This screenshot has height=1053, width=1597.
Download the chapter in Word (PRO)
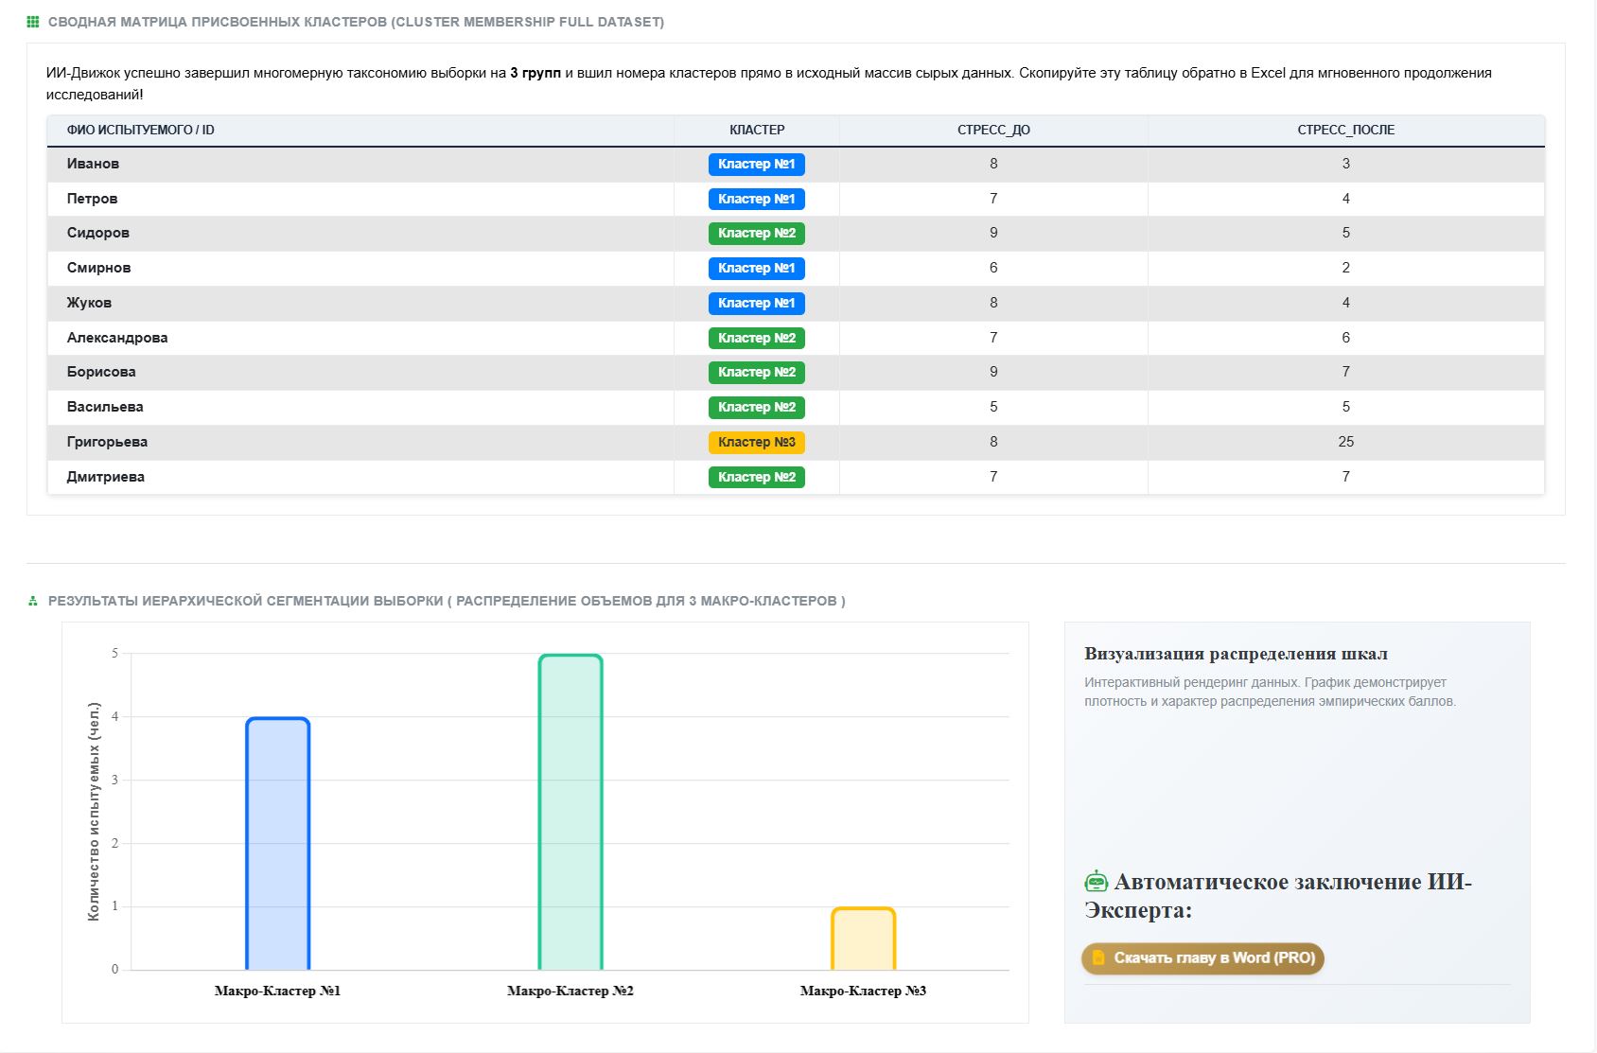(x=1202, y=958)
